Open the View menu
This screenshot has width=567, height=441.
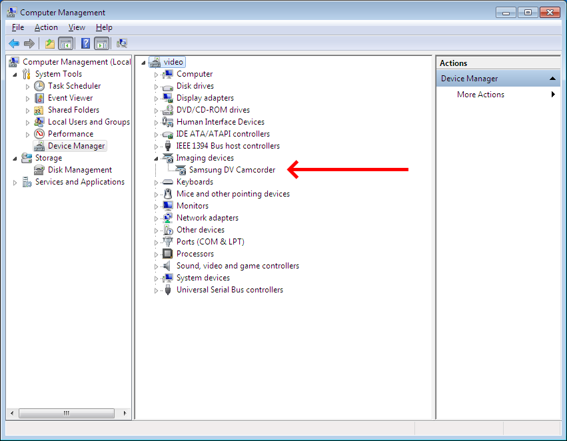77,27
